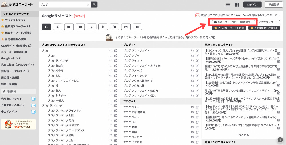This screenshot has height=145, width=286.
Task: Click さらにキーワードを取得 button
Action: (x=229, y=28)
